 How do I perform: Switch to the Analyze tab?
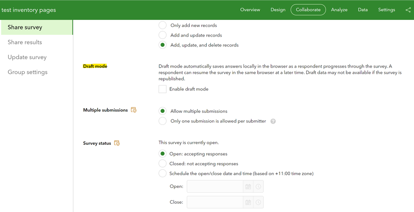coord(339,10)
